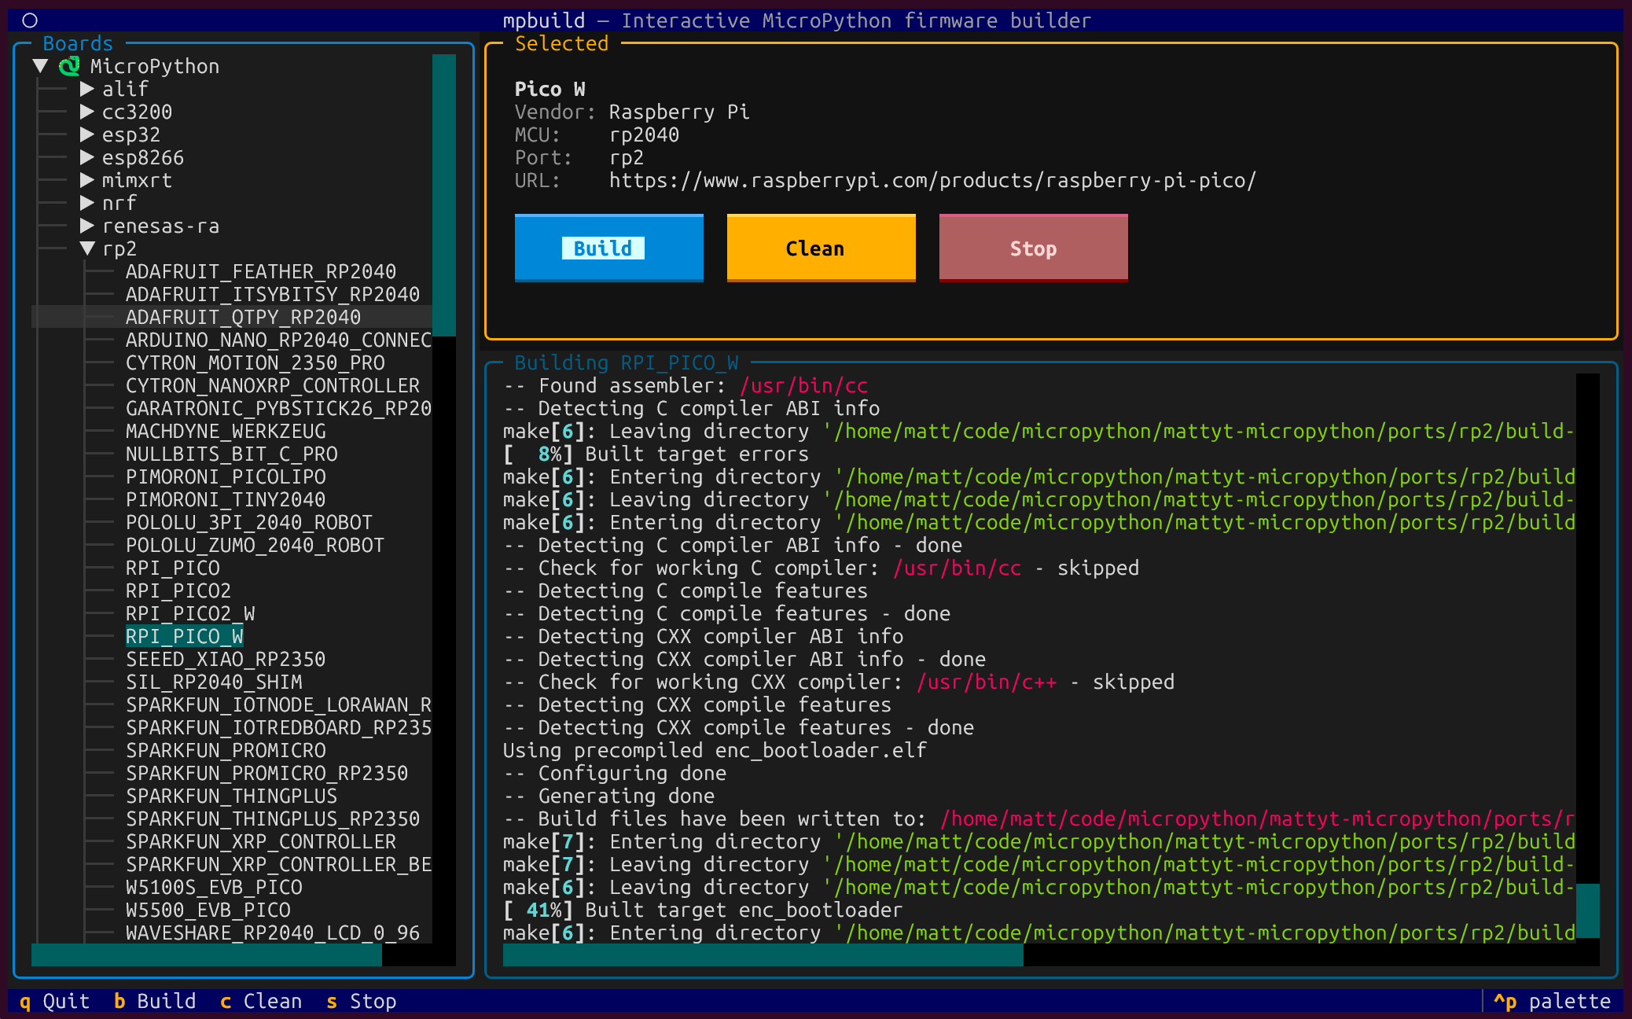Select the WAVESHARE_RP2040_LCD_0_96 board

(273, 933)
